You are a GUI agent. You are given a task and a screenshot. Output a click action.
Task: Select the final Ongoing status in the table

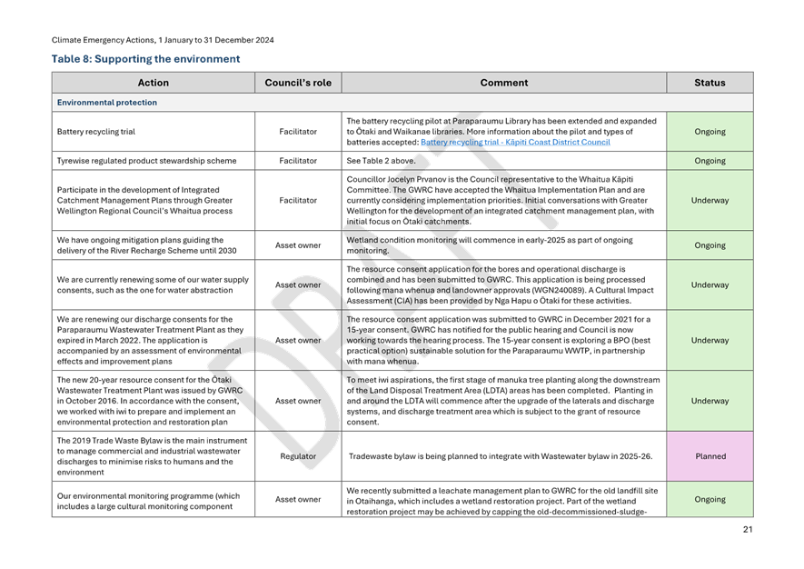pyautogui.click(x=710, y=499)
